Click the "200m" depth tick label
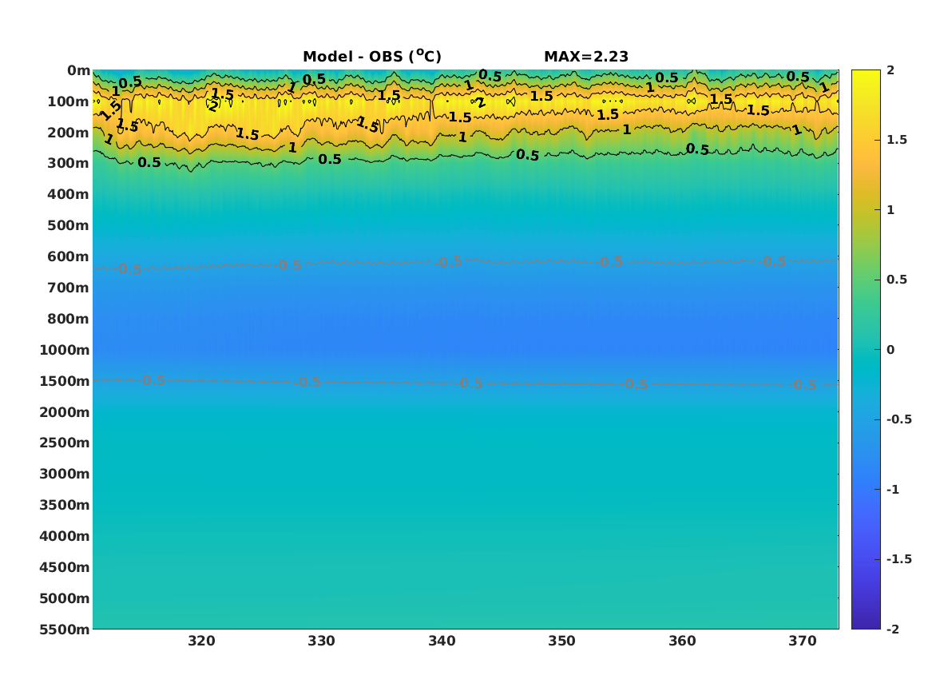This screenshot has width=932, height=699. click(69, 133)
